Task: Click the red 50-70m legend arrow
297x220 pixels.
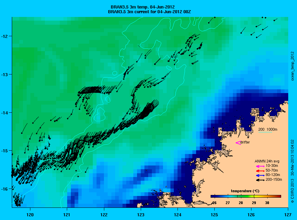Action: click(260, 171)
